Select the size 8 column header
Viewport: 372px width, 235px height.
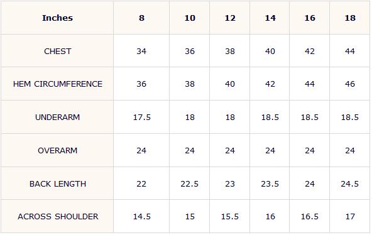pyautogui.click(x=141, y=18)
